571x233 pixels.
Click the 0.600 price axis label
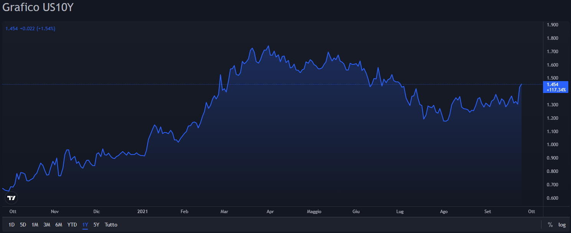click(553, 198)
